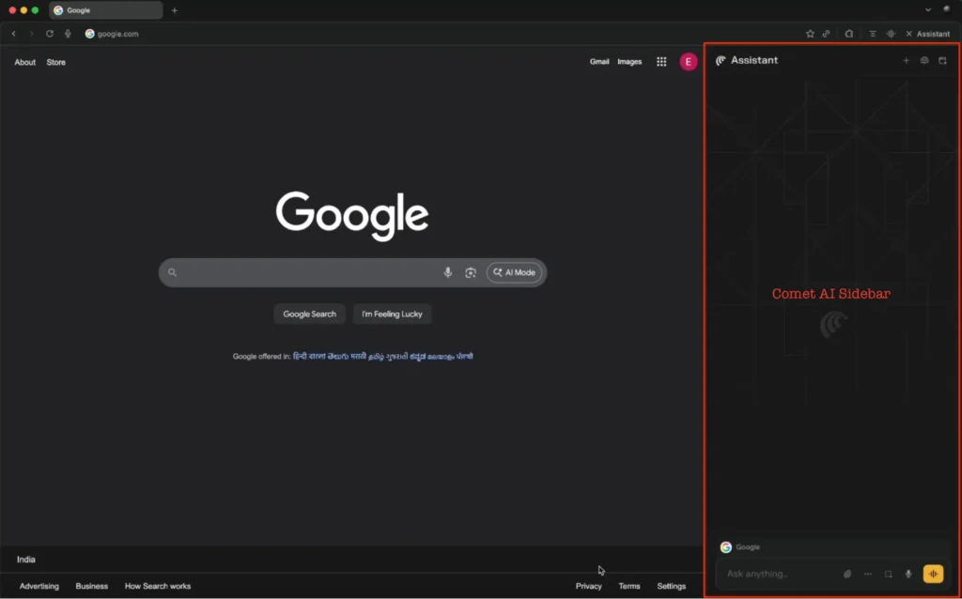Image resolution: width=962 pixels, height=599 pixels.
Task: Start voice mode with the yellow waveform button
Action: (933, 574)
